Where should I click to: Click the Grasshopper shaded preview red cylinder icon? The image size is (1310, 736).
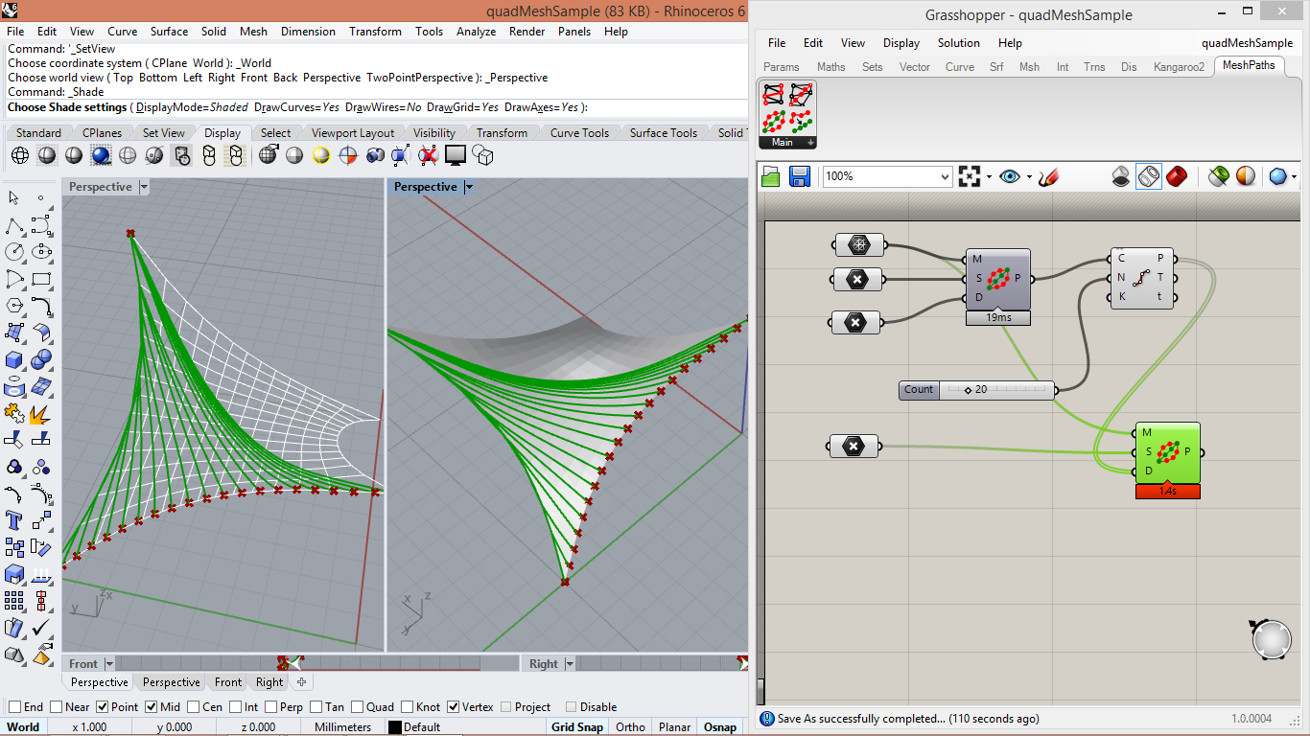pyautogui.click(x=1177, y=176)
